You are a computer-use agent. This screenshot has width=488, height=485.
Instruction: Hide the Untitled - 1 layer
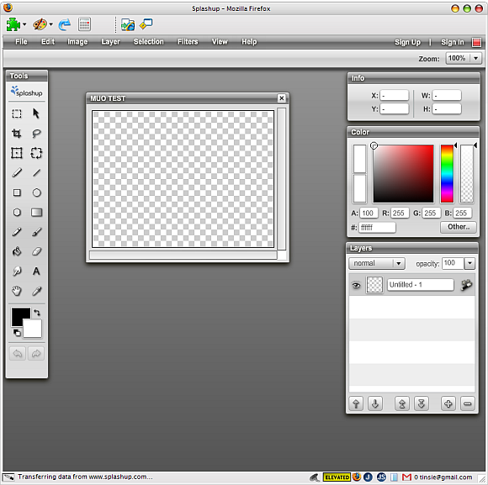[x=356, y=285]
